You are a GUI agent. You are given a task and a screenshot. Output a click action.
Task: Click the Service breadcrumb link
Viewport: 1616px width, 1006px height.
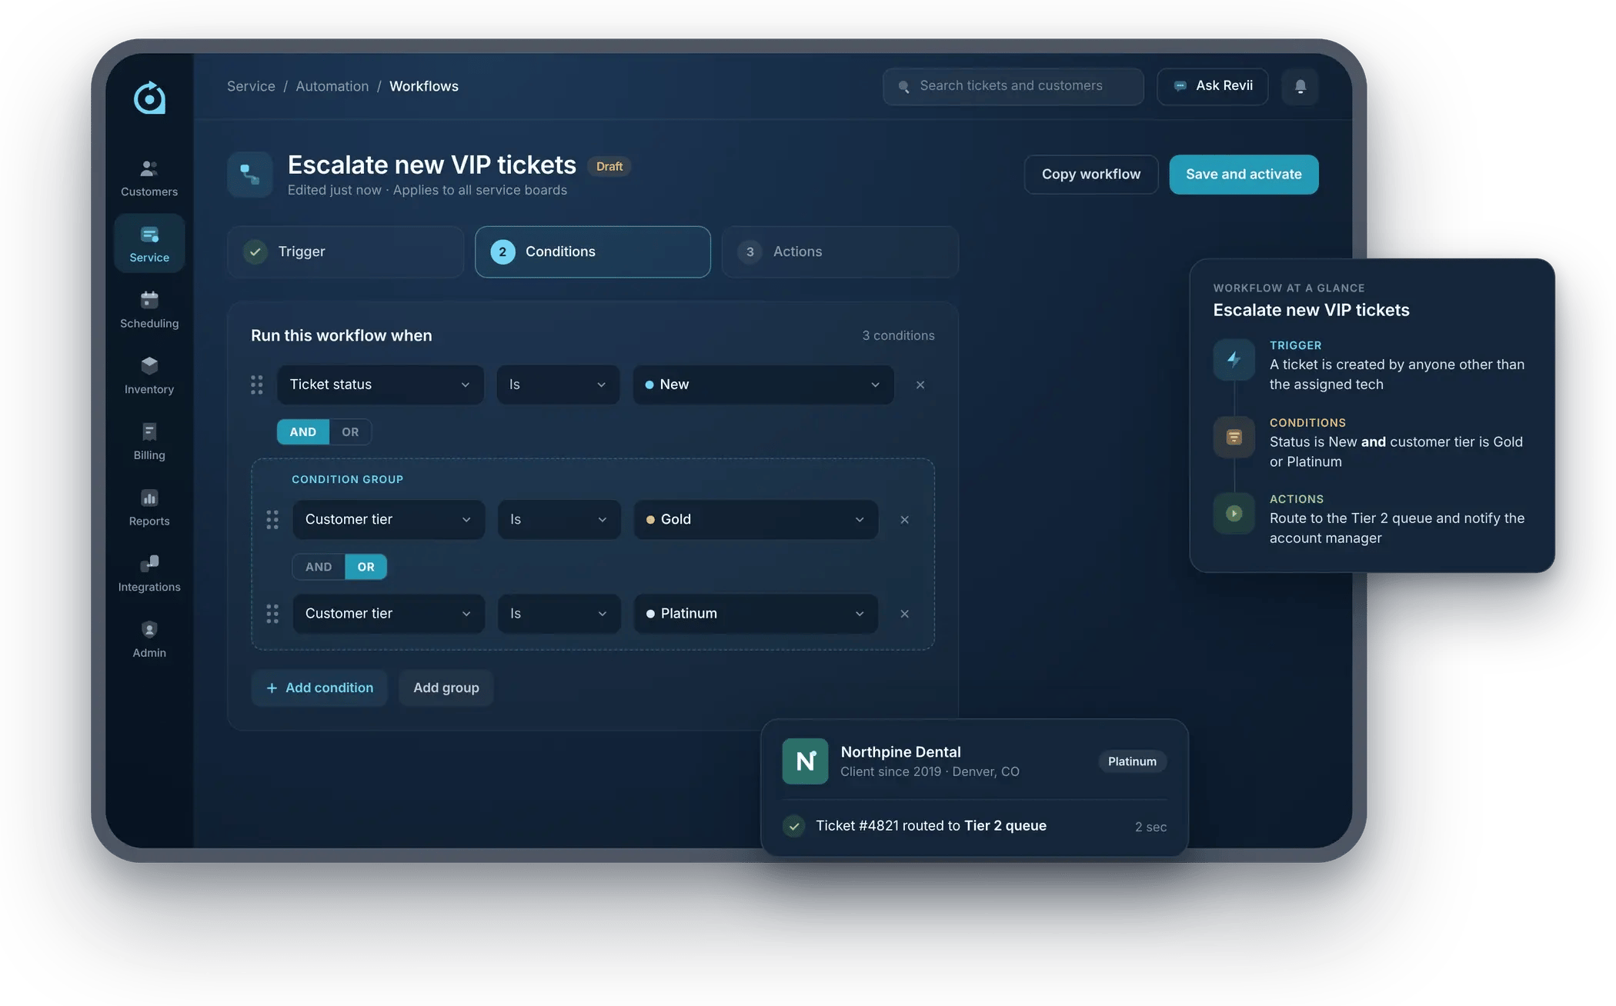[251, 86]
